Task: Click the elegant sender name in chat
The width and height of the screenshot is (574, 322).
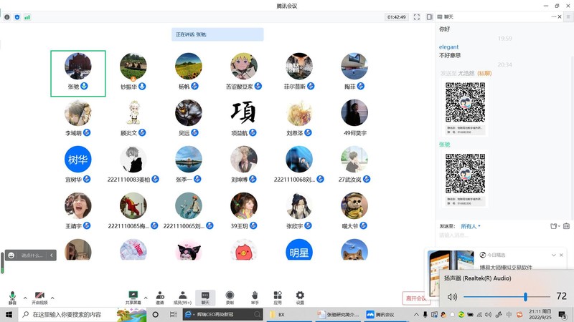Action: click(x=448, y=47)
